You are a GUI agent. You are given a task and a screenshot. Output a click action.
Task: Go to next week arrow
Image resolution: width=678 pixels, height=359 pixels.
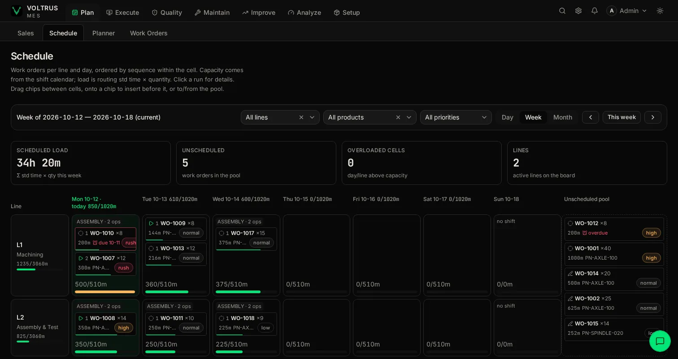pos(653,117)
